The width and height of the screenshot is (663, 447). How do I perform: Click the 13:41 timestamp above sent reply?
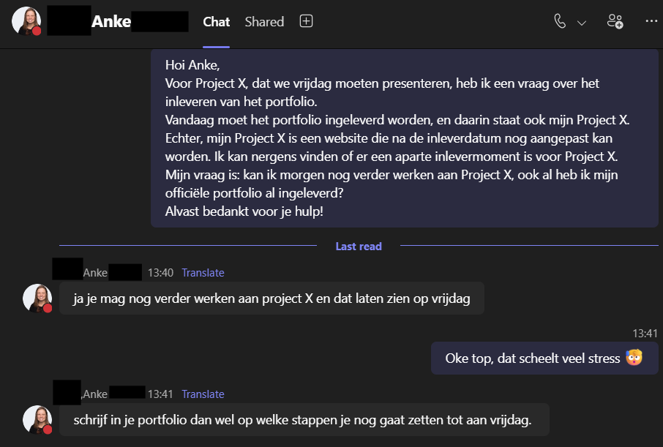tap(645, 334)
